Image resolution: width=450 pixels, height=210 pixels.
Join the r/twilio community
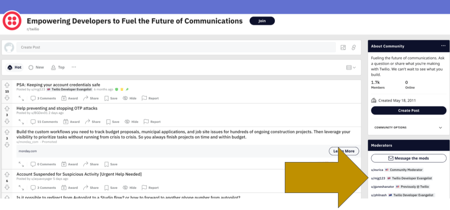262,21
